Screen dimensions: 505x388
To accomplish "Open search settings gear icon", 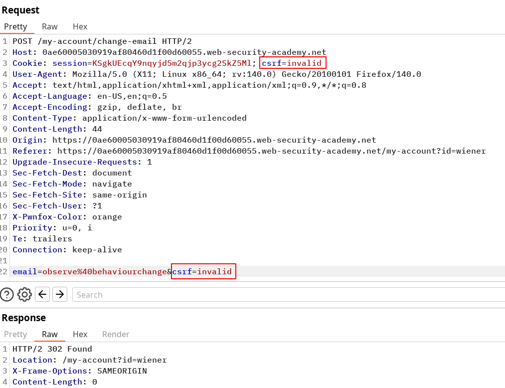I will click(24, 295).
